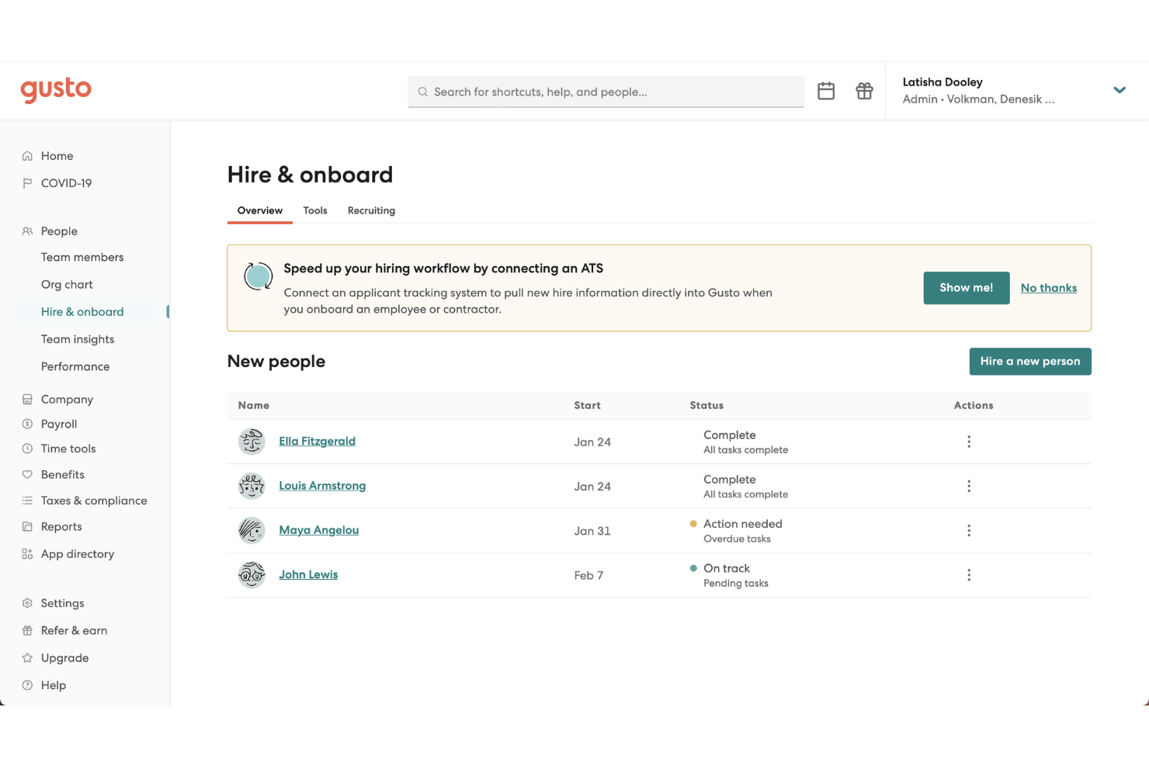Viewport: 1149px width, 766px height.
Task: Click the Taxes & compliance list icon
Action: (x=27, y=501)
